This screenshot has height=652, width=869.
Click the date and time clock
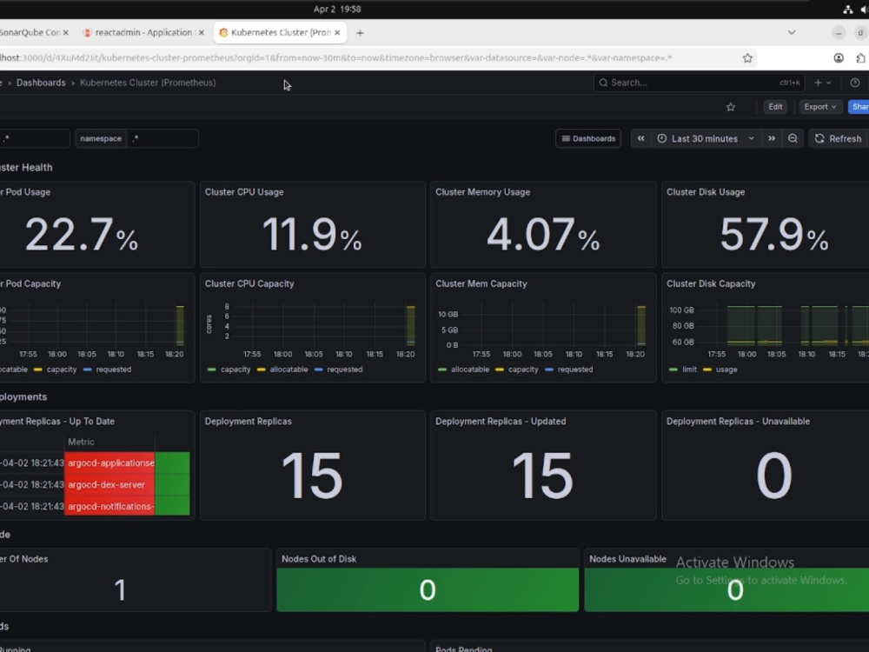point(337,9)
